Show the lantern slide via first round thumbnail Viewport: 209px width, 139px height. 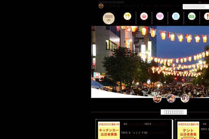[x=157, y=98]
